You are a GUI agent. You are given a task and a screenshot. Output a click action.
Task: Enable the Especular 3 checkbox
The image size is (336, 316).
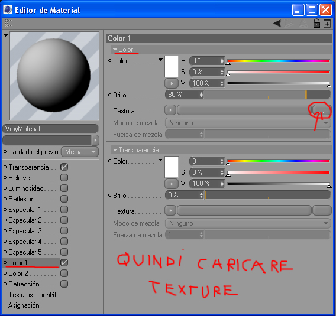click(64, 231)
